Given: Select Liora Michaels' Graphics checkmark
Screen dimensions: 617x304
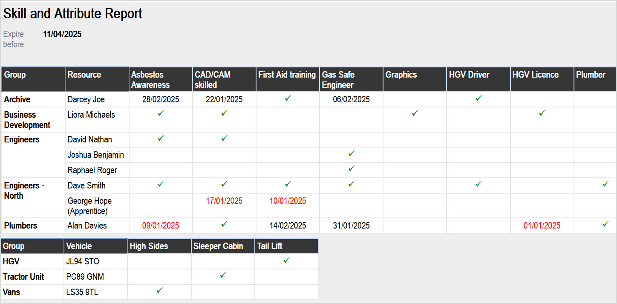Looking at the screenshot, I should (415, 113).
